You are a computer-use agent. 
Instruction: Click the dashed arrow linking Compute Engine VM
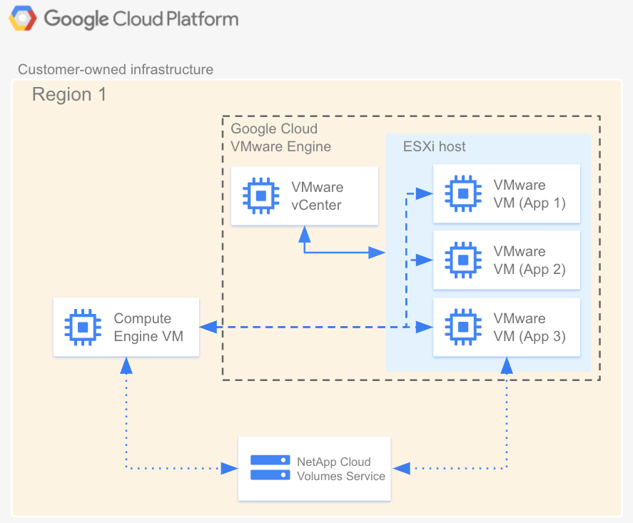[307, 327]
